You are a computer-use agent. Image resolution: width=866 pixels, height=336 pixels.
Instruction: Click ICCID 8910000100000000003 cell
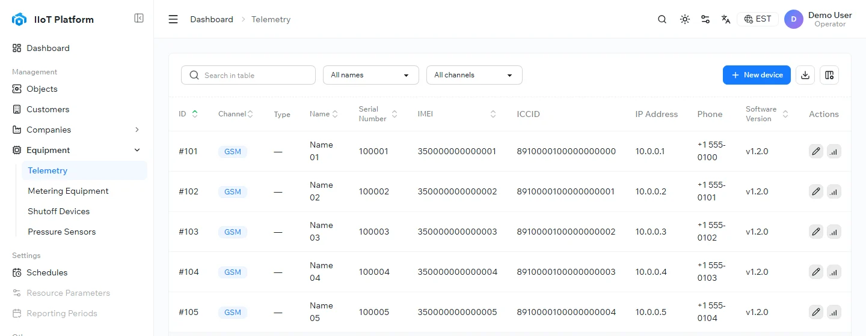(x=567, y=272)
